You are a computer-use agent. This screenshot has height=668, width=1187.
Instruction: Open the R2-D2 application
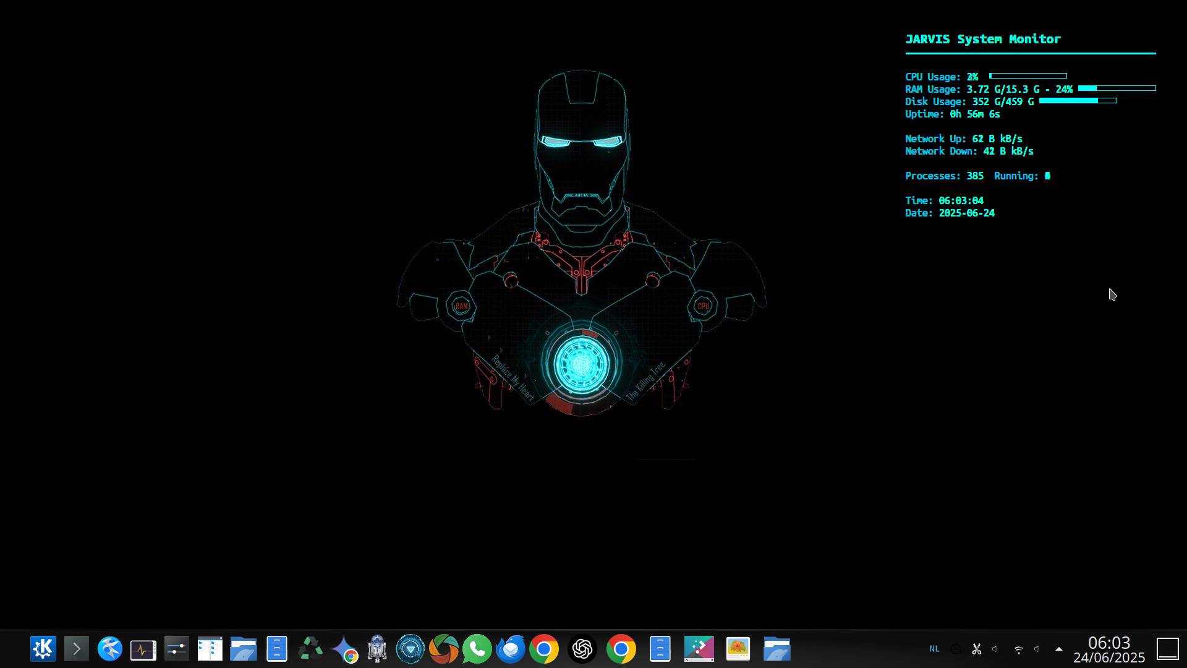coord(377,649)
